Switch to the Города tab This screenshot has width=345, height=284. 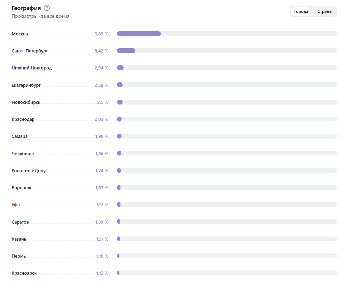(301, 11)
